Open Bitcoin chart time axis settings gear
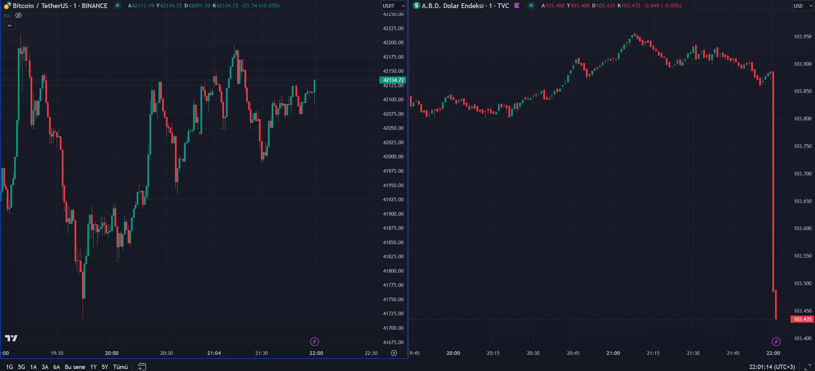 394,353
